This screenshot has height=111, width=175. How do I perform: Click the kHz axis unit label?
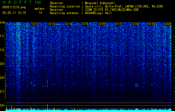click(3, 22)
